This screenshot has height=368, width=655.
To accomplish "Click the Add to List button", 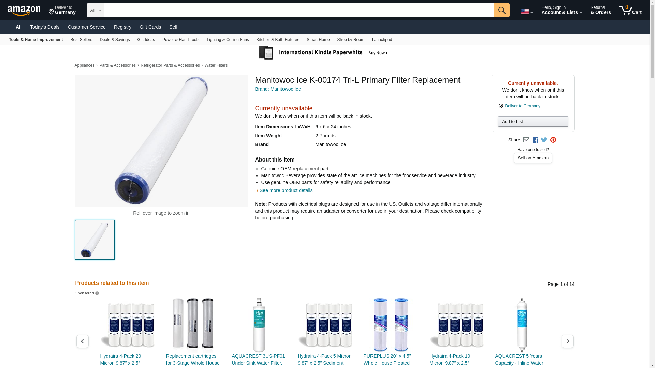I will point(533,122).
